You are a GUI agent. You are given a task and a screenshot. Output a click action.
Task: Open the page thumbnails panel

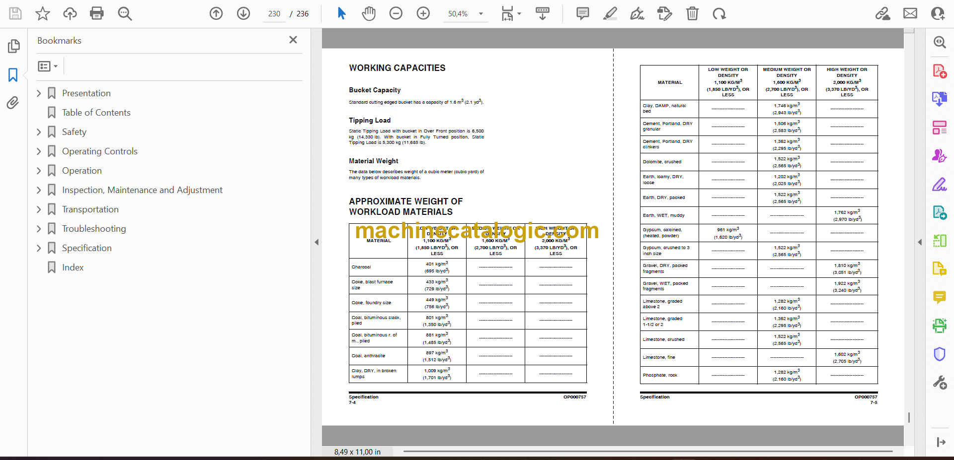pos(13,46)
